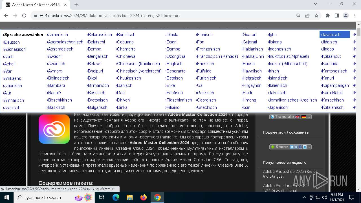Viewport: 361px width, 203px height.
Task: Select Griechisch in the language menu
Action: (206, 107)
